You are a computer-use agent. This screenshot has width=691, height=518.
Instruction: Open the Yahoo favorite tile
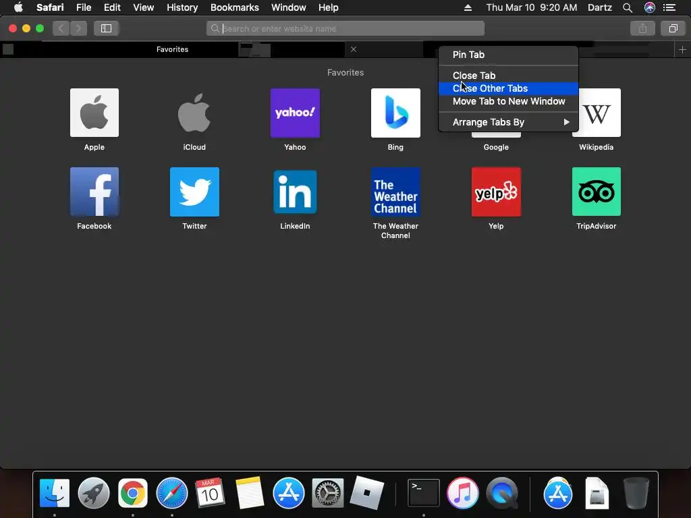(x=295, y=113)
